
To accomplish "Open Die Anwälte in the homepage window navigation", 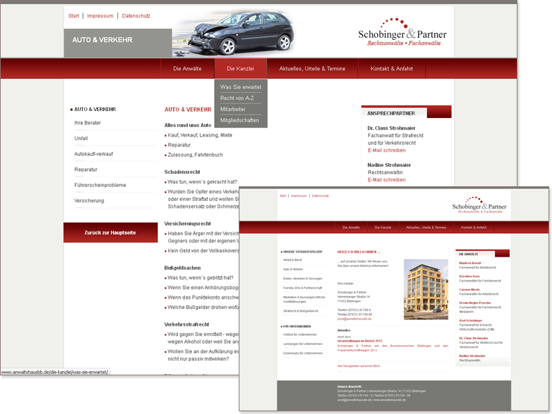I will pos(351,228).
